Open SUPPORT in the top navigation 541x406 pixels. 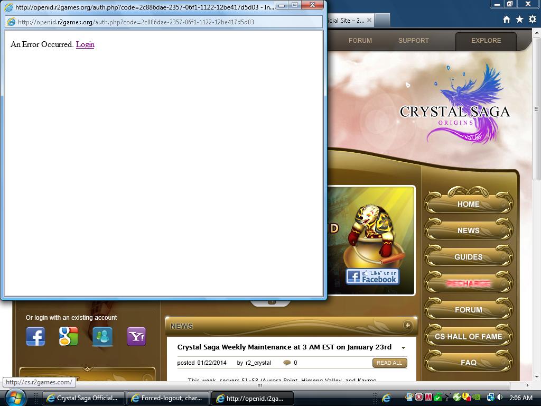[413, 41]
